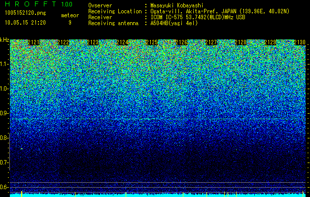Click the HROFFT 1.00 title text
Screen dimensions: 310x197
coord(38,4)
